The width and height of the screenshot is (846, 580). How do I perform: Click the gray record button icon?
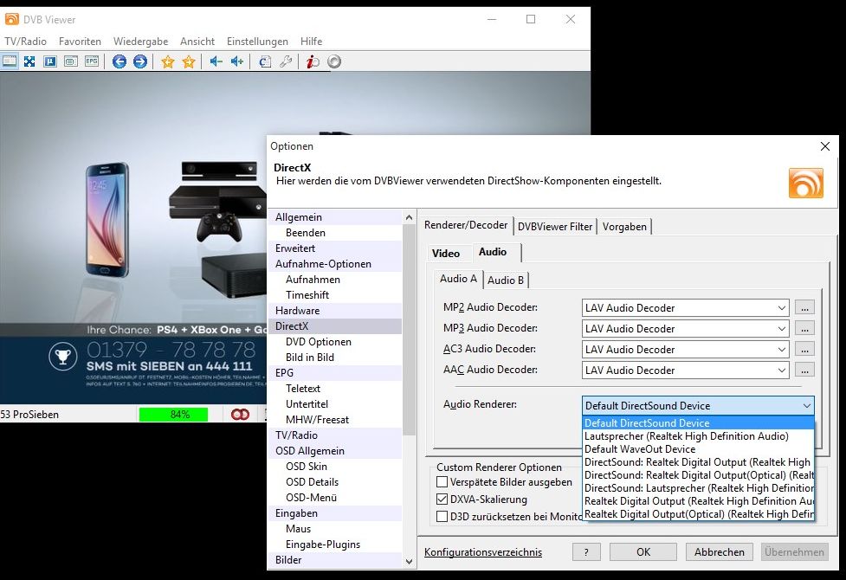[334, 61]
